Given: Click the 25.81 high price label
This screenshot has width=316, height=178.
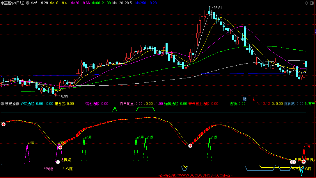Looking at the screenshot, I should click(x=217, y=8).
